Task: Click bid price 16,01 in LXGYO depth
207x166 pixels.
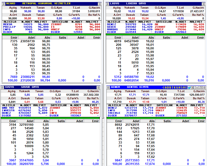Action: 150,45
